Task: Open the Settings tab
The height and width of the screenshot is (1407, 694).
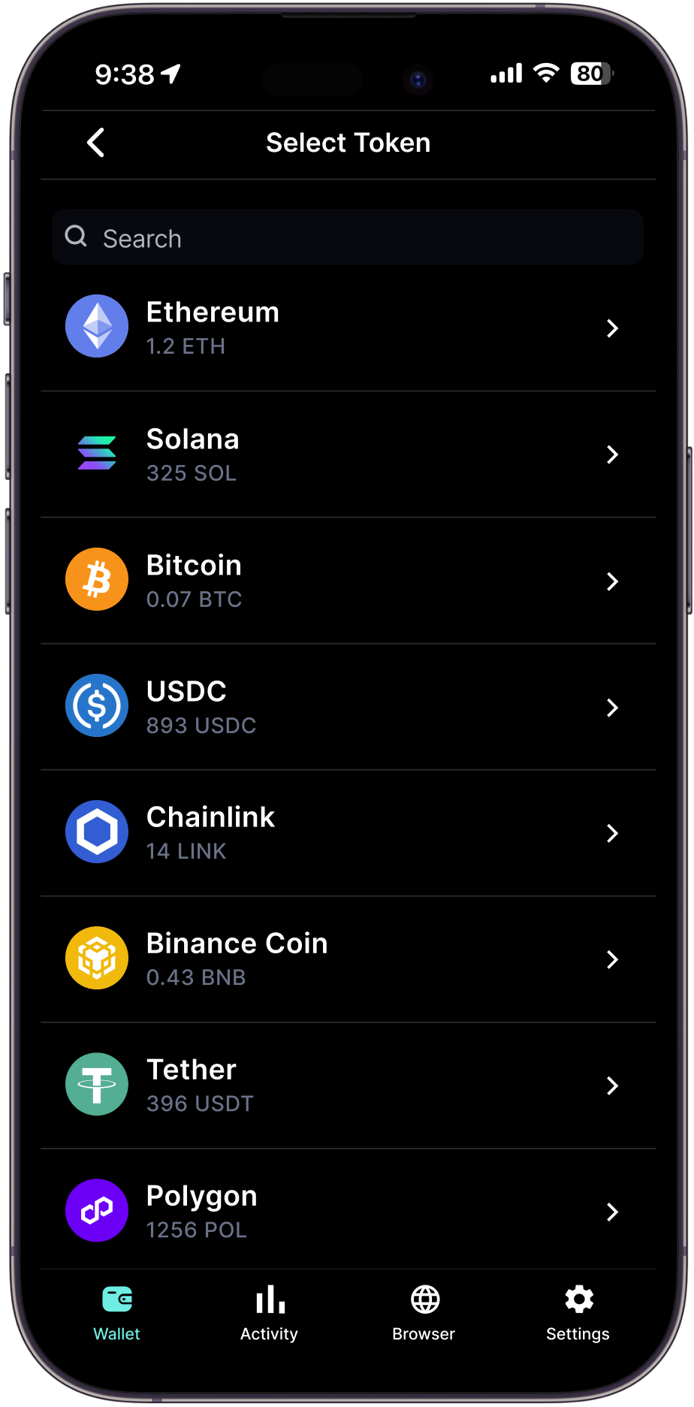Action: coord(578,1312)
